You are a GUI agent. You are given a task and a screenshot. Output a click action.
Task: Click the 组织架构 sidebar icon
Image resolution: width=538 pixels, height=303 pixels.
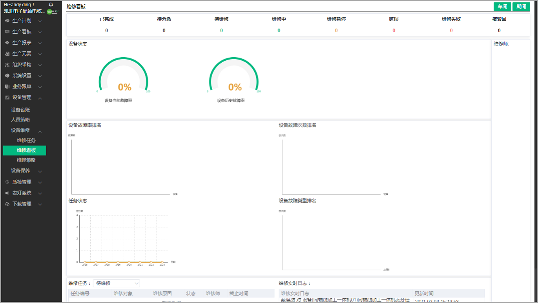click(7, 65)
